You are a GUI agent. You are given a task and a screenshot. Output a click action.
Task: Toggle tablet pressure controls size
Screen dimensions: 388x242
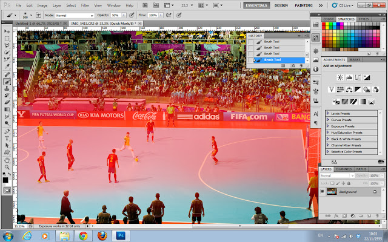179,15
